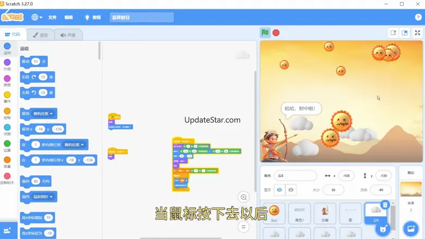The image size is (425, 239).
Task: Click the add extension button
Action: 8,230
